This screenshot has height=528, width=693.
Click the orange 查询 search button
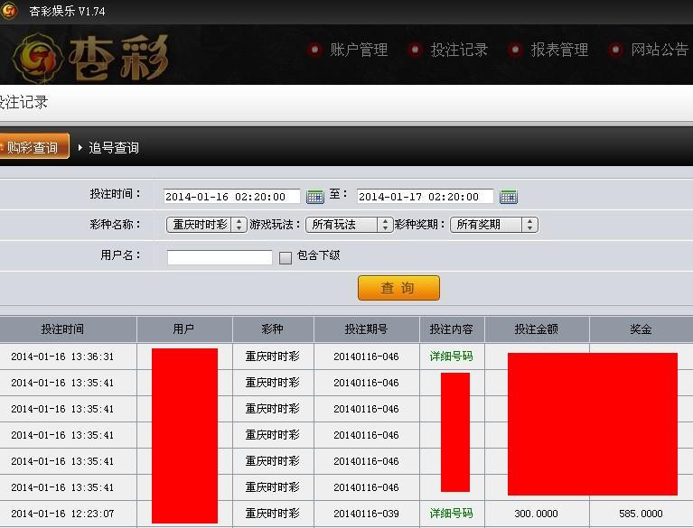398,288
